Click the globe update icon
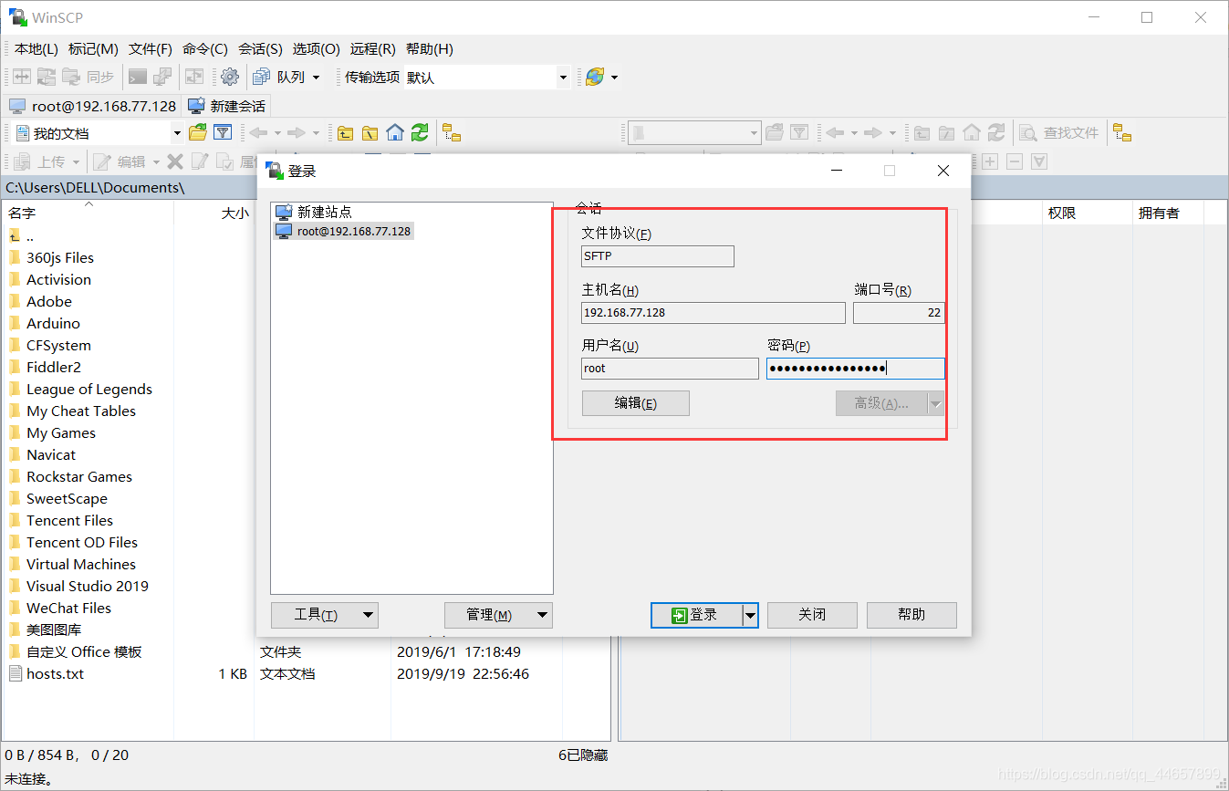The image size is (1229, 791). 595,78
